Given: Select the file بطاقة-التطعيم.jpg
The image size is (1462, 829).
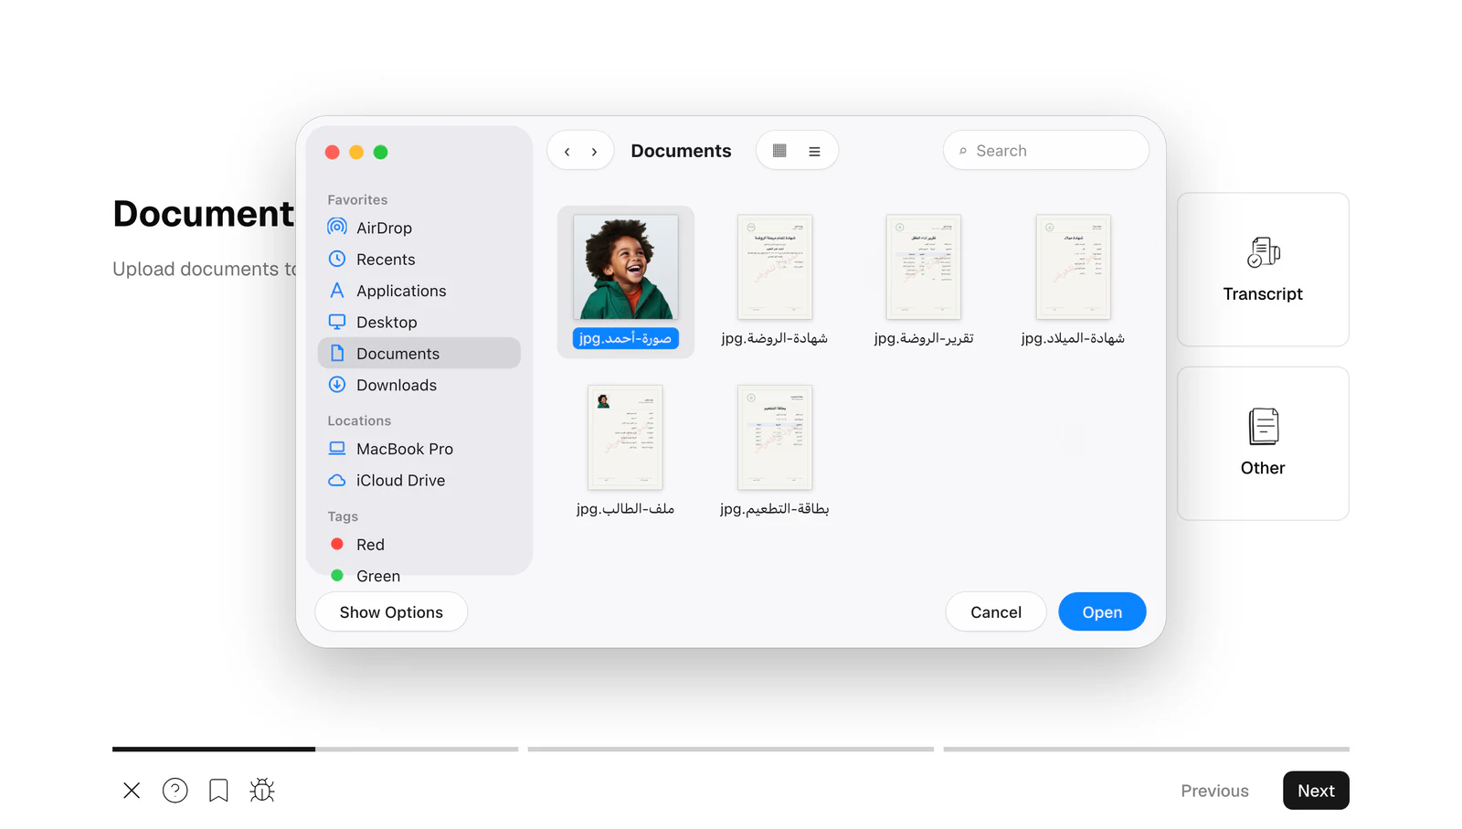Looking at the screenshot, I should coord(775,452).
